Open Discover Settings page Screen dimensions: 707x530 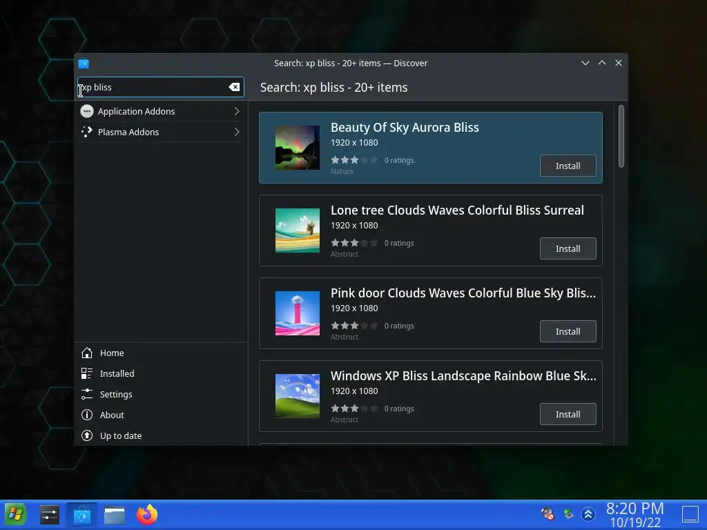click(160, 394)
